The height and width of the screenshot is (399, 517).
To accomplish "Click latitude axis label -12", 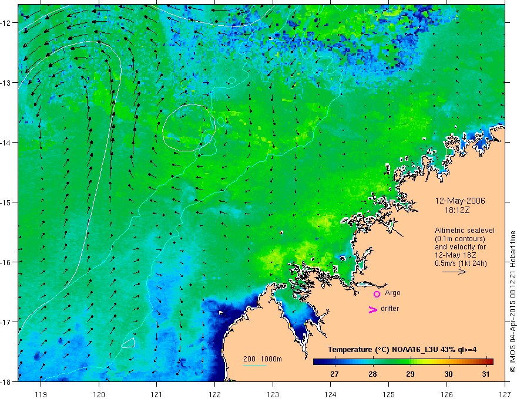I will pyautogui.click(x=6, y=23).
